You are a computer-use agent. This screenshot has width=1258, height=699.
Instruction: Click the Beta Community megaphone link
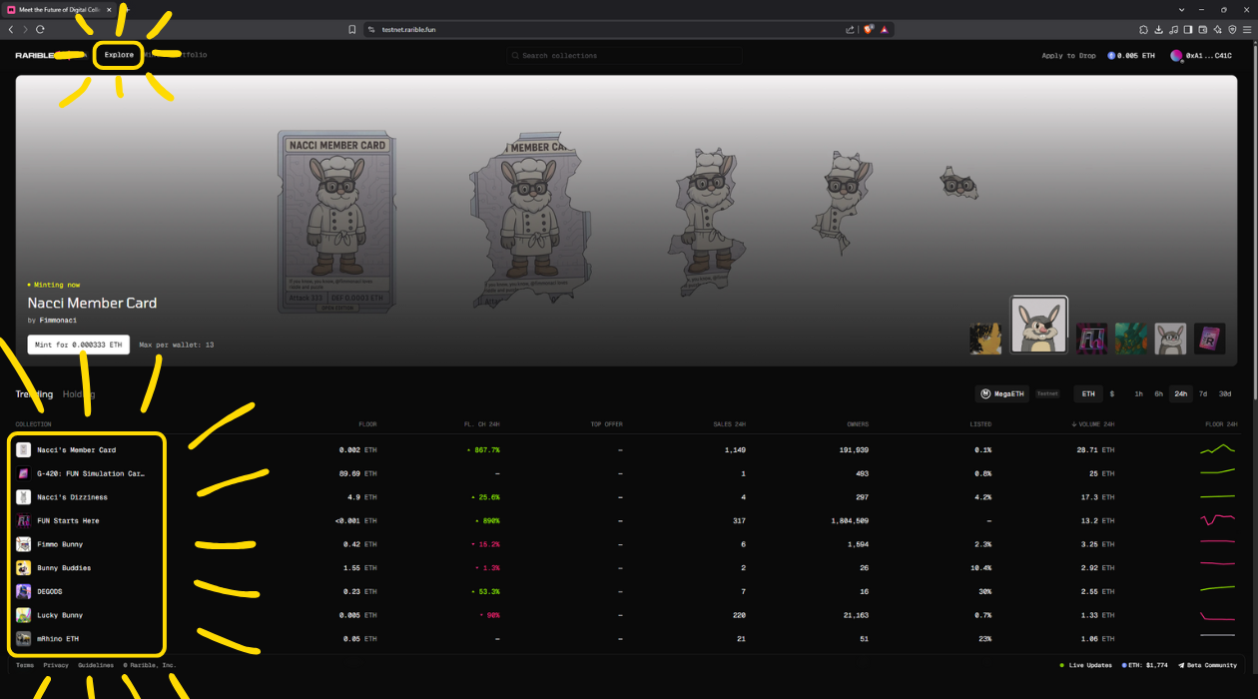point(1207,665)
